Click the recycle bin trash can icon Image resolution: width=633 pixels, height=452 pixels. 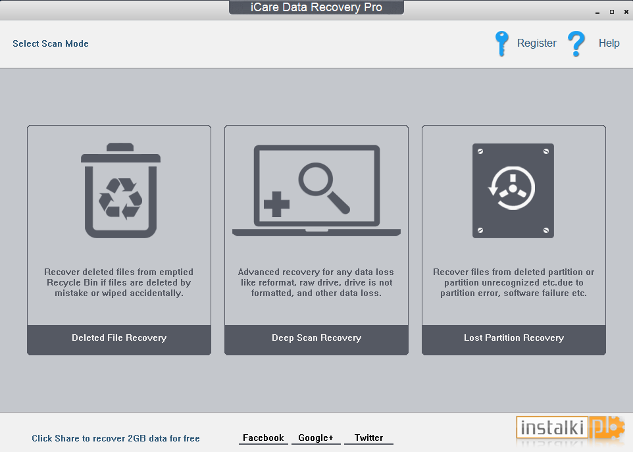tap(120, 190)
